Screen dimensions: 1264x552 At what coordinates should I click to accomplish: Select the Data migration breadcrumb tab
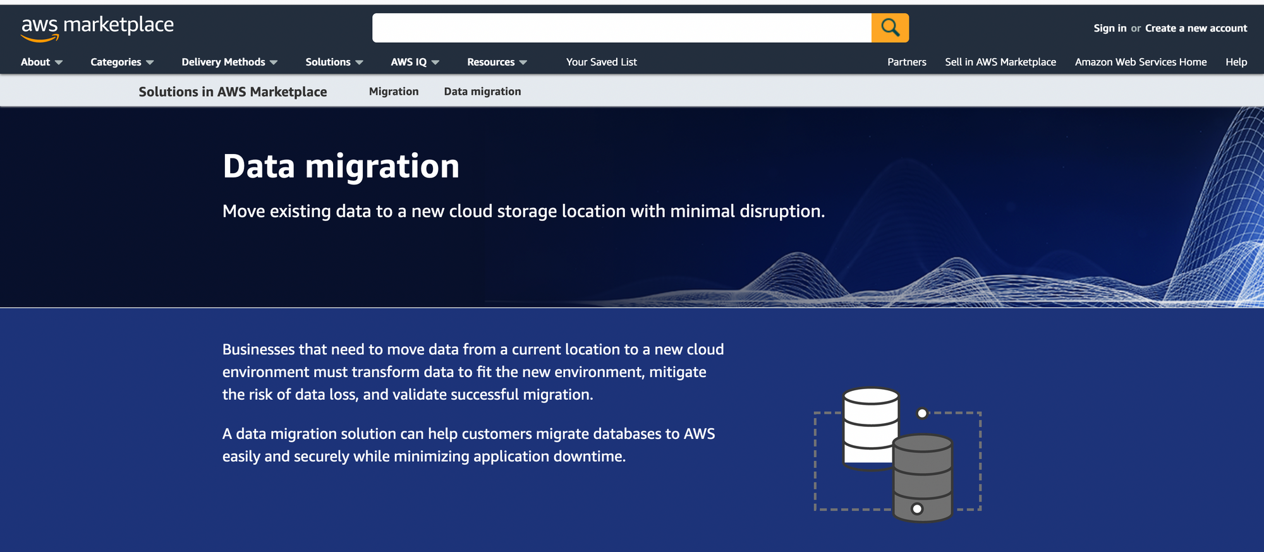point(482,92)
